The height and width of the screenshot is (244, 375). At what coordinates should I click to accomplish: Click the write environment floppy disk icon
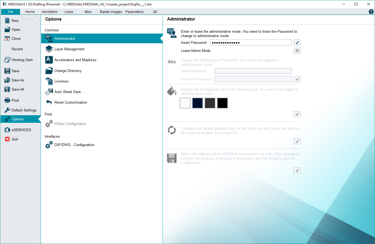172,158
